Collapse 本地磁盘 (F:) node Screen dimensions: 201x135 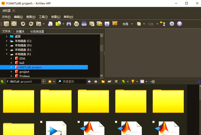(x=7, y=54)
